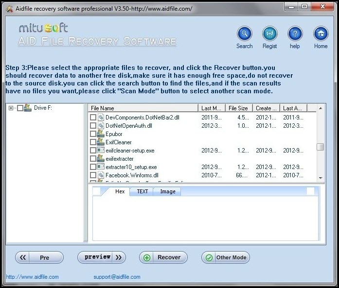Click the exifcleaner-setup.exe file icon
This screenshot has width=339, height=288.
point(101,150)
